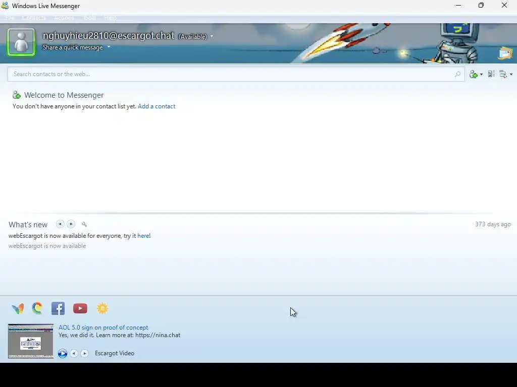Click webEscargot is now available subtitle
Viewport: 517px width, 387px height.
47,246
